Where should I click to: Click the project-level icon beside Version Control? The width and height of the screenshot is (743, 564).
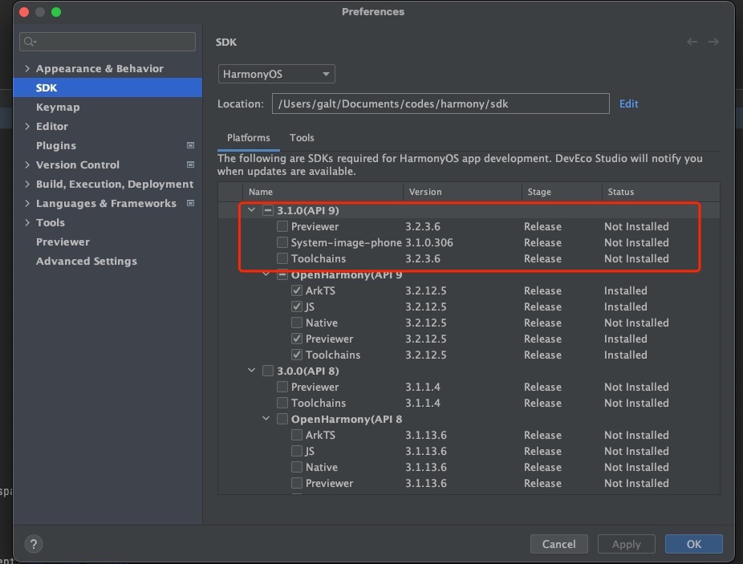click(190, 165)
